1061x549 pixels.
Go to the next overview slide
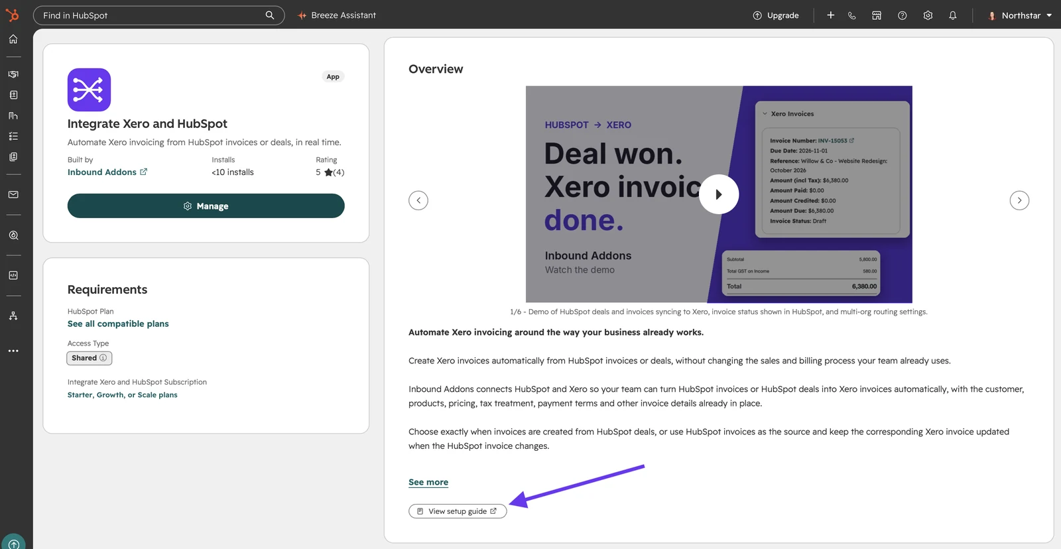click(1019, 200)
